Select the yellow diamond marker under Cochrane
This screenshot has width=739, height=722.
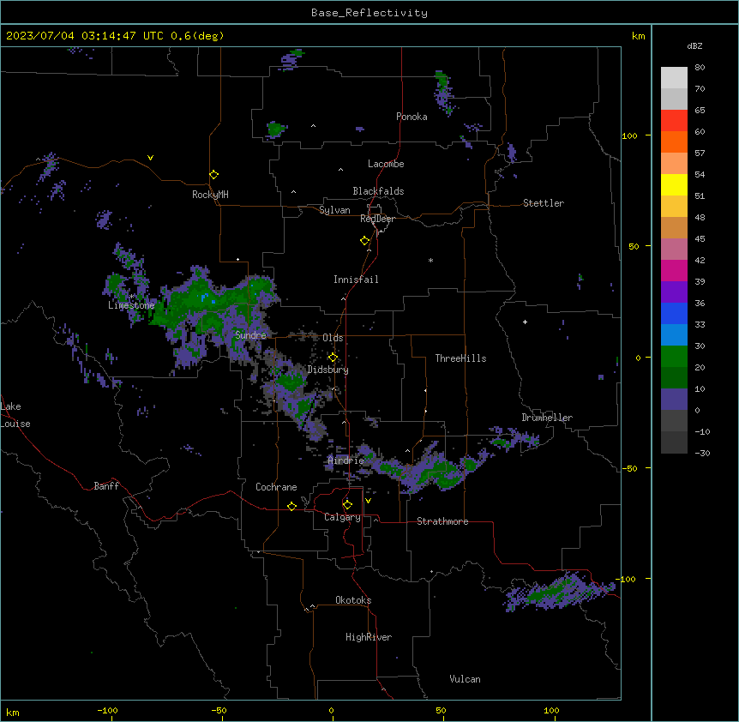point(291,506)
